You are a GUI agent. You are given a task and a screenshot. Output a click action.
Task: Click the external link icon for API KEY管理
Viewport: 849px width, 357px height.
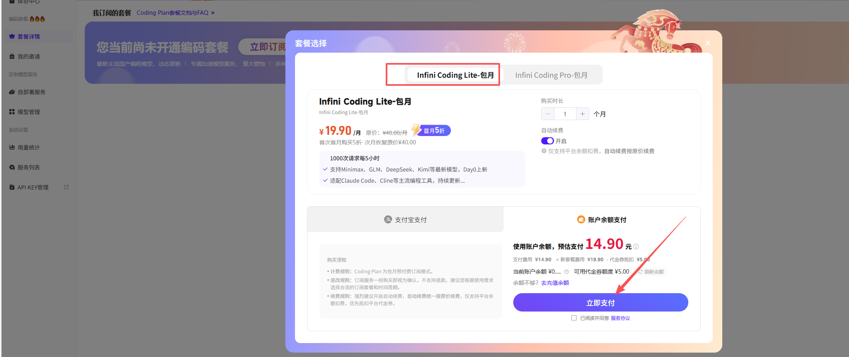[x=66, y=187]
